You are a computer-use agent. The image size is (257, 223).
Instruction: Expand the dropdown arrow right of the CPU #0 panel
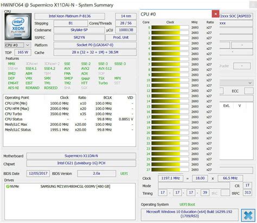(x=250, y=83)
